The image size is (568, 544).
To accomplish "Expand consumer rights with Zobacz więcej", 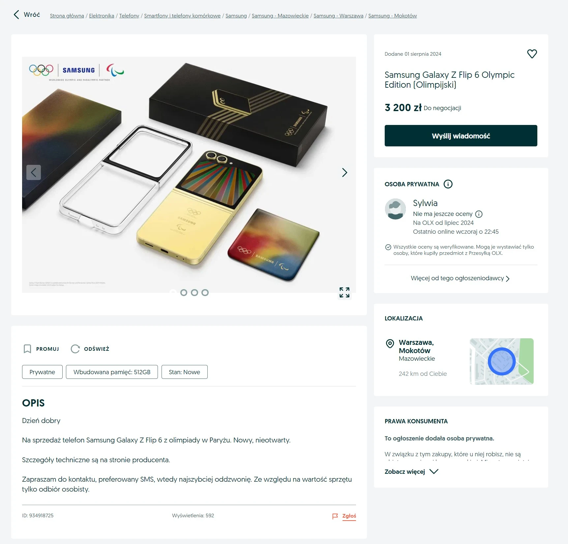I will 411,471.
